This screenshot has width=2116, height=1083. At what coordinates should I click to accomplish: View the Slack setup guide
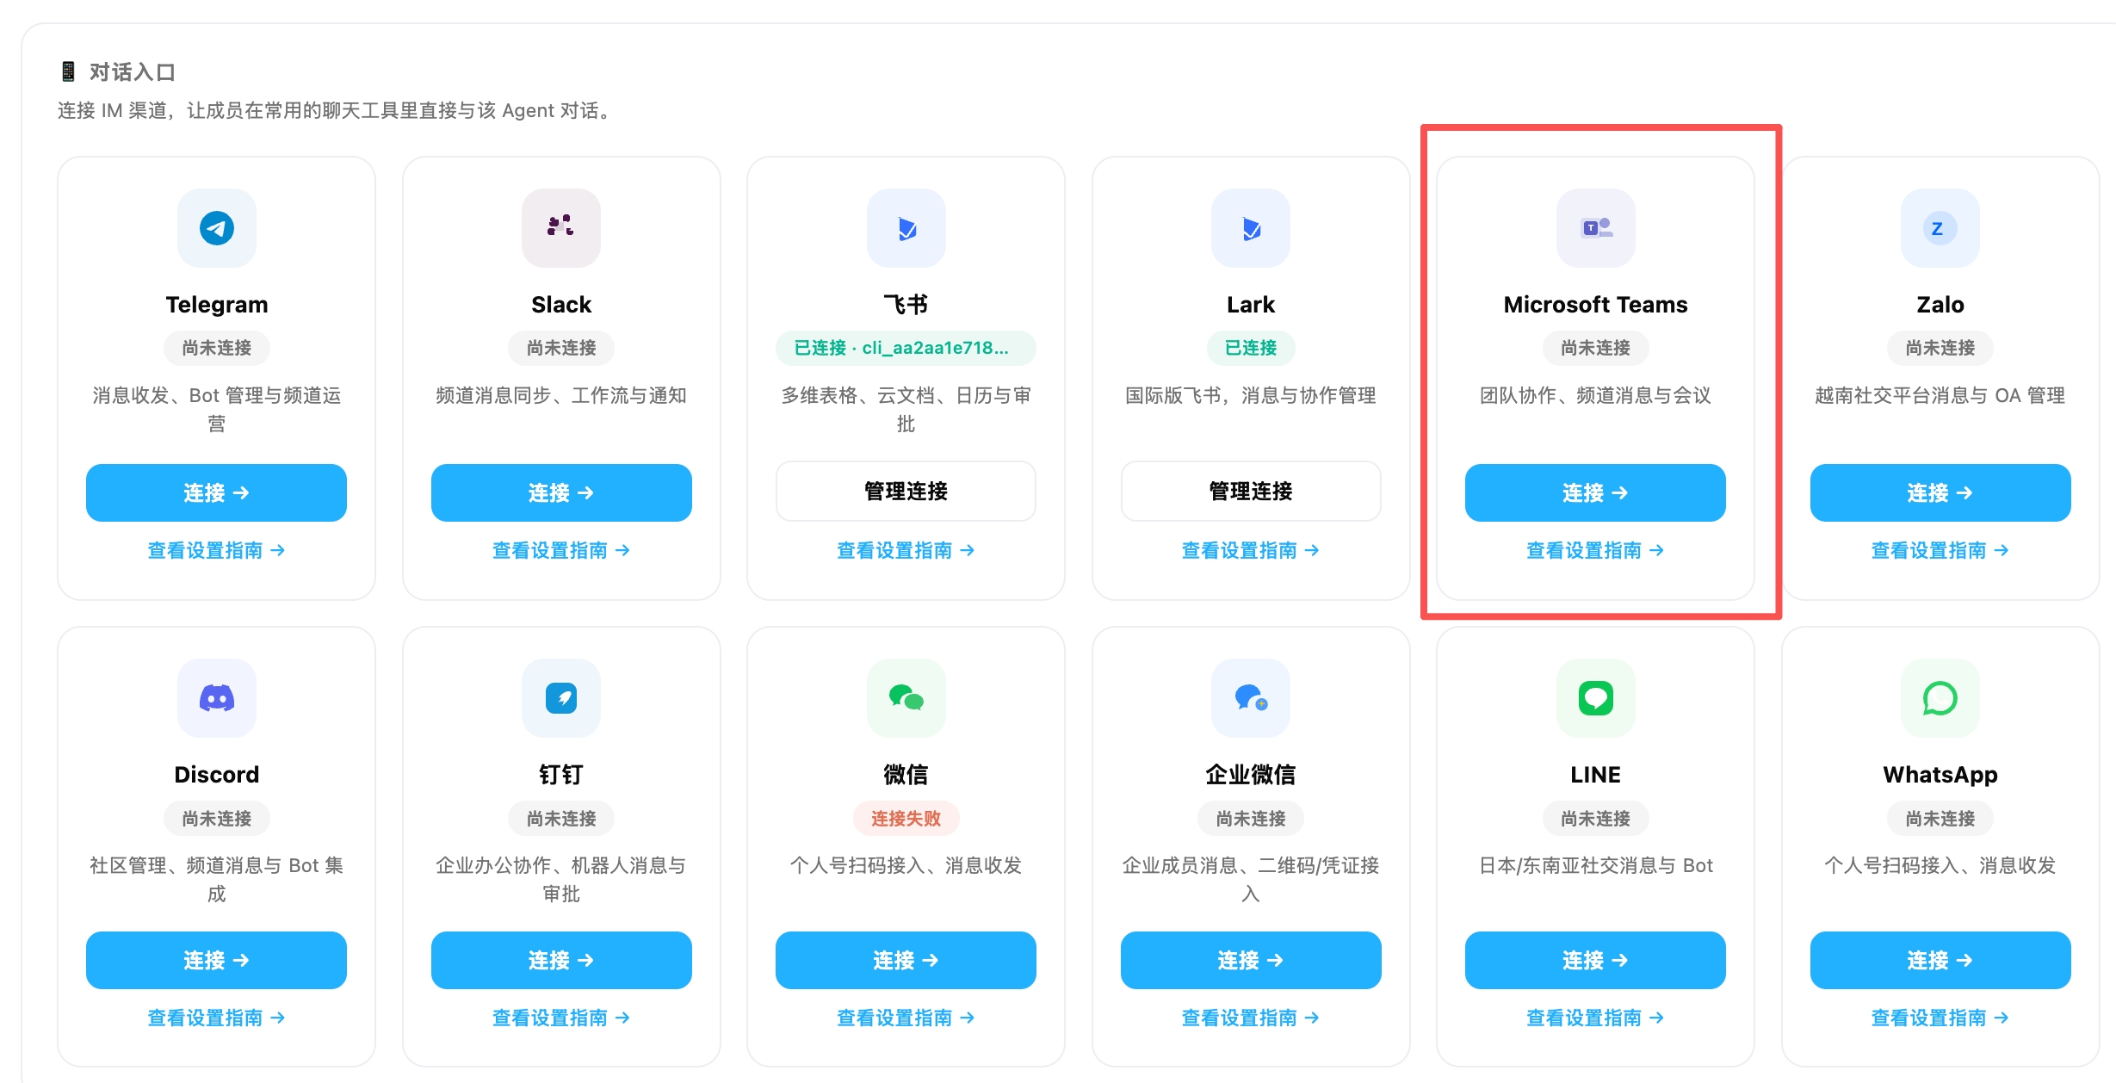561,550
